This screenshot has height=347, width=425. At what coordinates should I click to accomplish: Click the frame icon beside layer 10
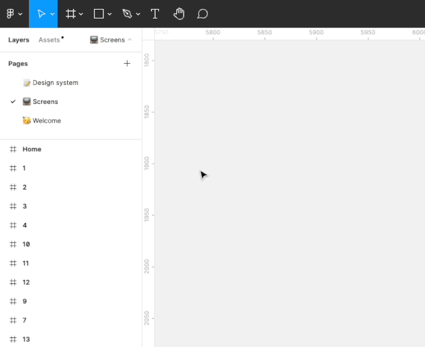coord(13,244)
